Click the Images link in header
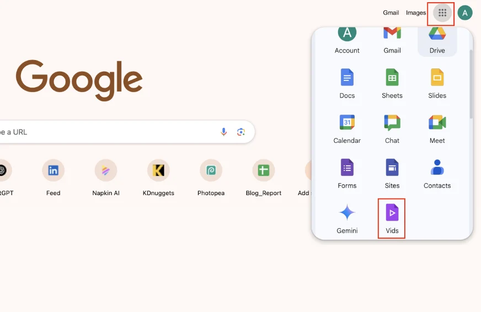Screen dimensions: 481x312 (416, 13)
